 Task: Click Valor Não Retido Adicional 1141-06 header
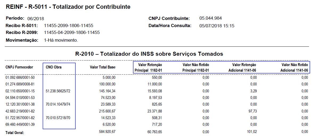[294, 68]
